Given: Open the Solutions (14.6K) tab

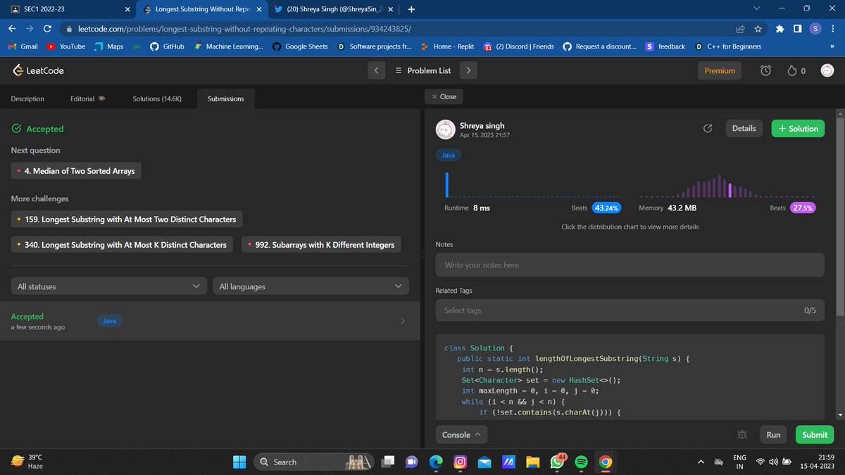Looking at the screenshot, I should 157,99.
